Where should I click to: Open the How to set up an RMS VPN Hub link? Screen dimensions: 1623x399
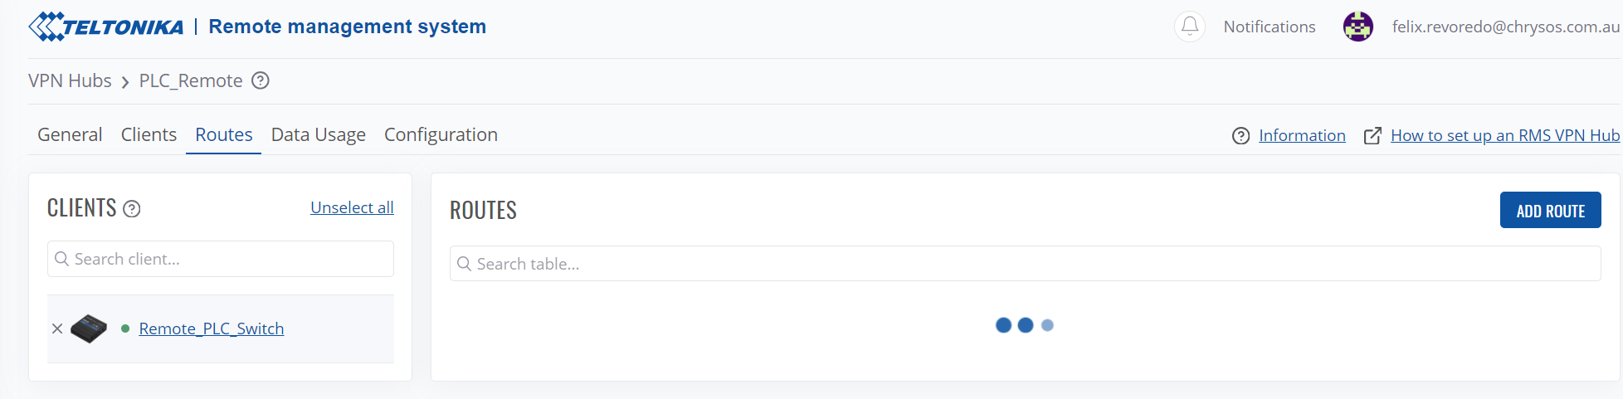(x=1504, y=135)
